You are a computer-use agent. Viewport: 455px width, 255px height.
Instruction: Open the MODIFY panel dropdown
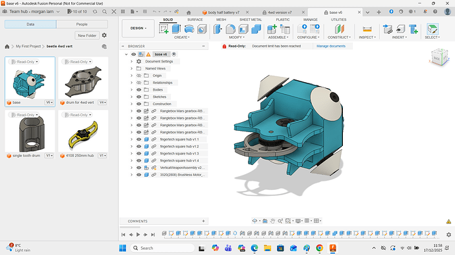pos(237,37)
